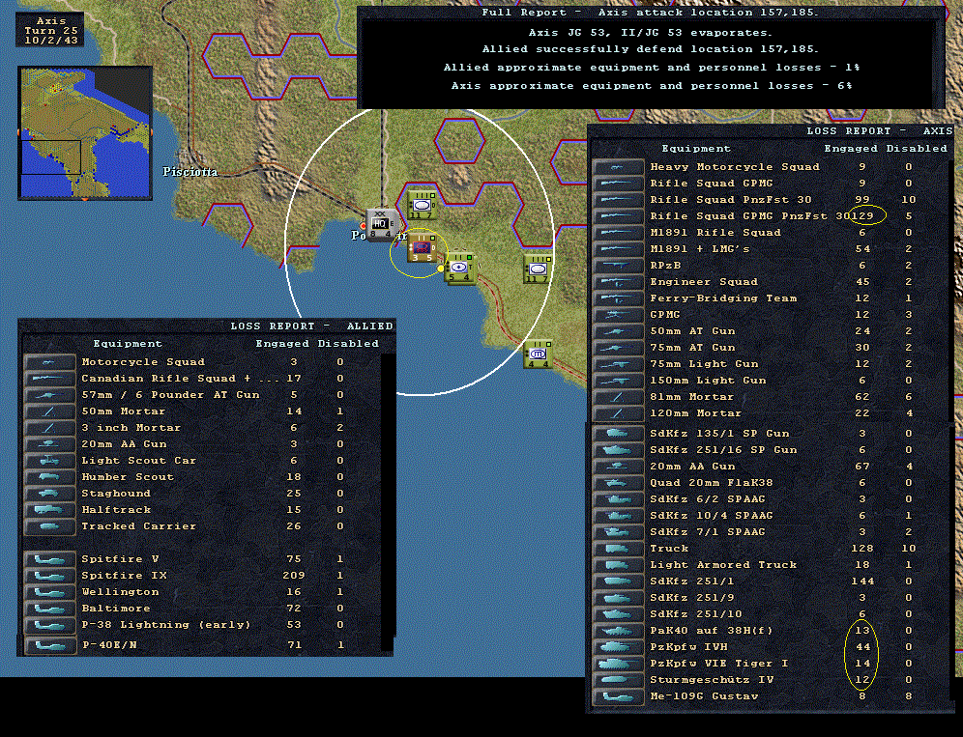Click the Motorcycle Squad icon in Allied report
This screenshot has width=963, height=737.
click(49, 362)
